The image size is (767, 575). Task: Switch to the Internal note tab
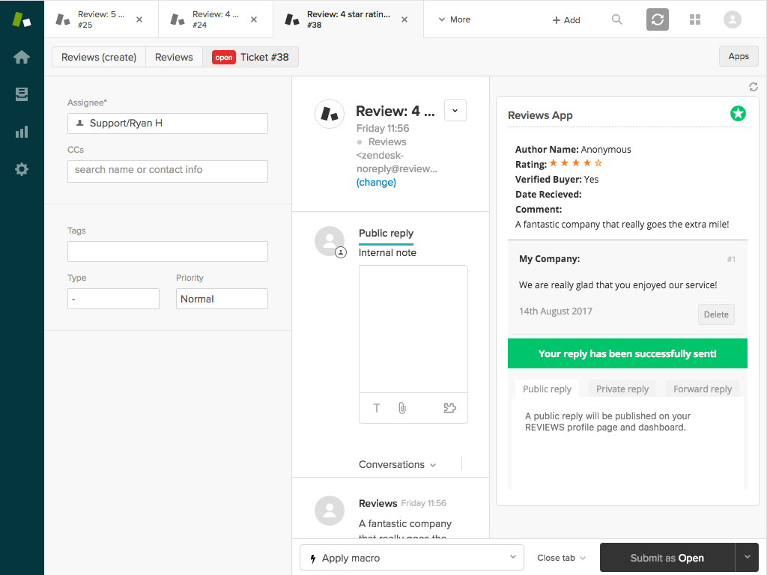(x=387, y=252)
